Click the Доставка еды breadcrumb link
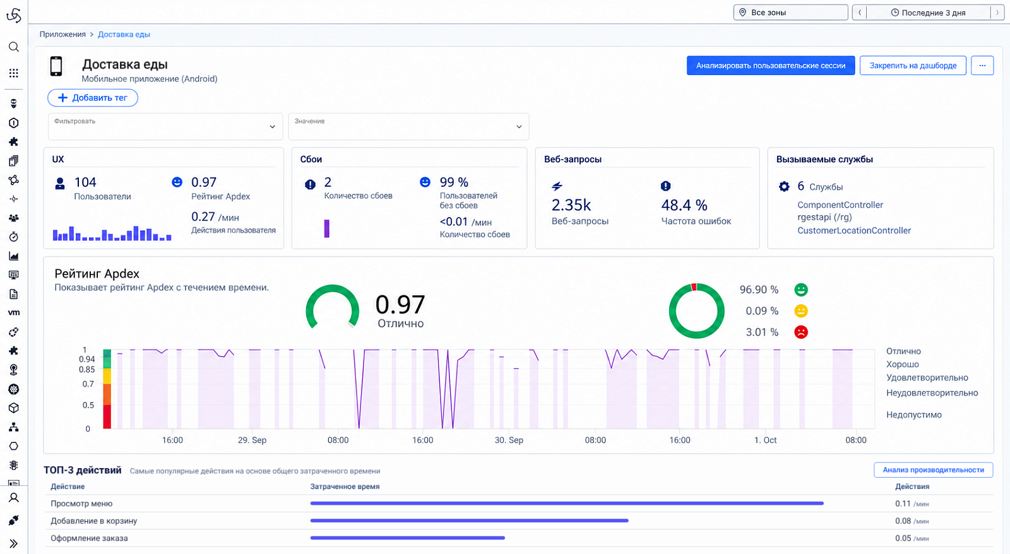The width and height of the screenshot is (1010, 554). pyautogui.click(x=124, y=35)
